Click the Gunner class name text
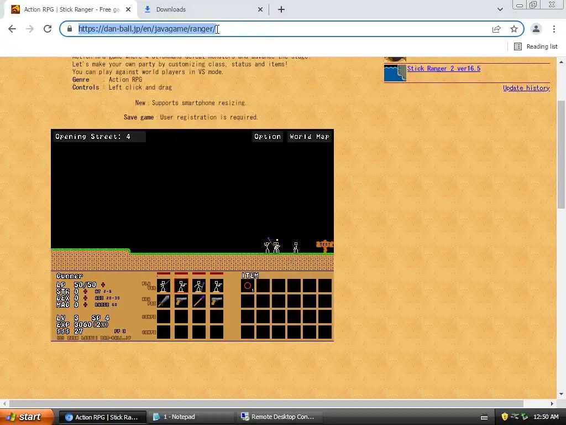Image resolution: width=566 pixels, height=425 pixels. 70,276
